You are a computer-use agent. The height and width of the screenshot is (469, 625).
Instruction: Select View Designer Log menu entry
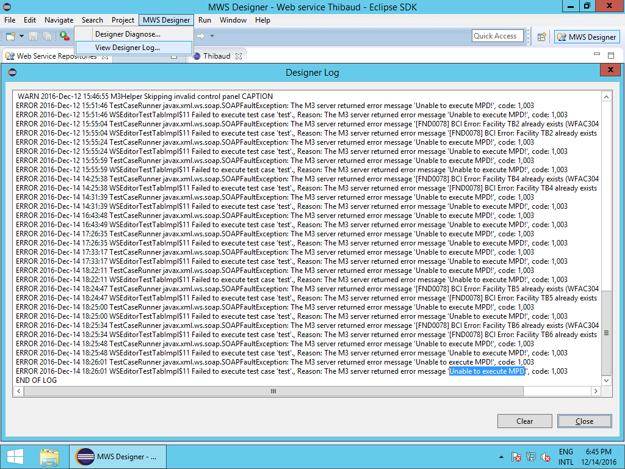click(128, 48)
